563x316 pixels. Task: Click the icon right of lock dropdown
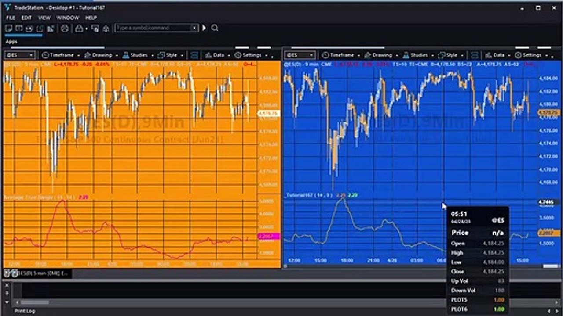click(95, 29)
